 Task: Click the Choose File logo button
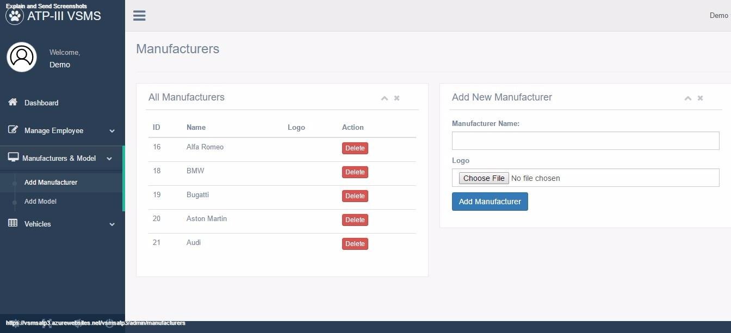pyautogui.click(x=484, y=178)
